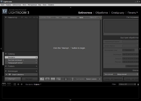Screen dimensions: 141x101
Task: Click the filmstrip grid shortcut icon
Action: [15, 84]
